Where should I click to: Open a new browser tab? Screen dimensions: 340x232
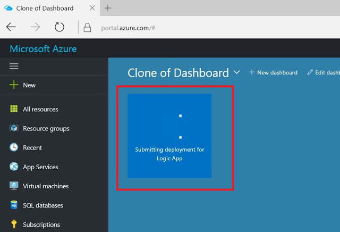tap(108, 9)
